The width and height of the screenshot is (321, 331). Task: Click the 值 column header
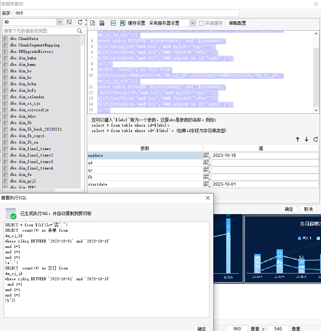[261, 148]
